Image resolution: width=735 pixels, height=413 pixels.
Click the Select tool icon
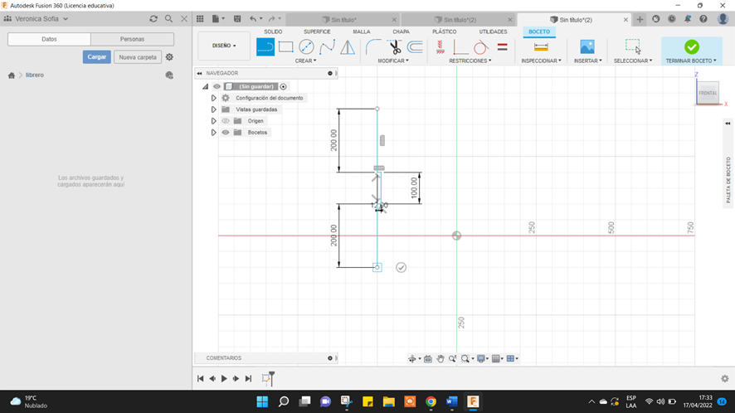[633, 47]
